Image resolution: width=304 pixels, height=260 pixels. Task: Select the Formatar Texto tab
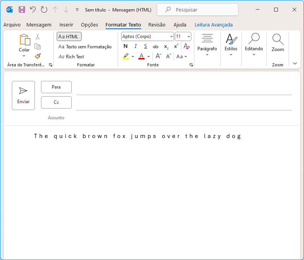point(123,25)
